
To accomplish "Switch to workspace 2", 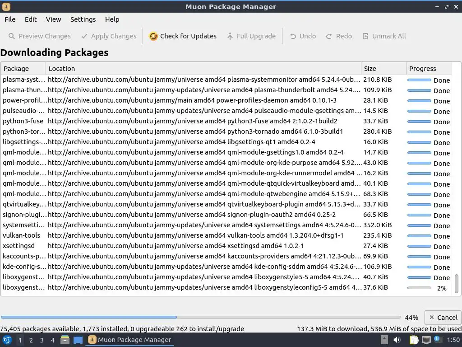I will (31, 340).
